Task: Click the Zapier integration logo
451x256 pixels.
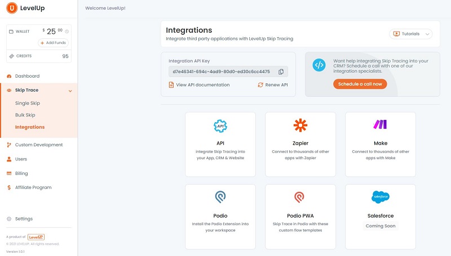Action: coord(300,125)
